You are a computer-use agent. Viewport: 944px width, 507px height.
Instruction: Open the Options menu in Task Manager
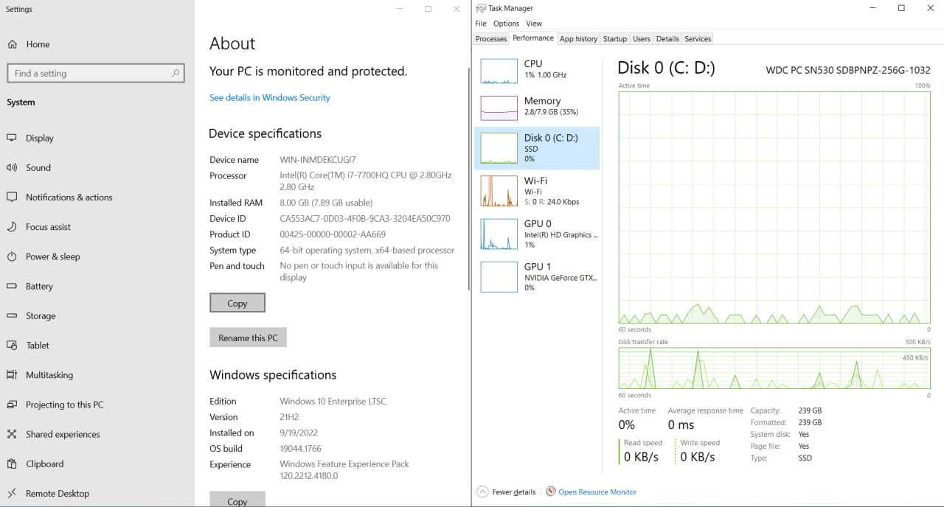point(507,24)
